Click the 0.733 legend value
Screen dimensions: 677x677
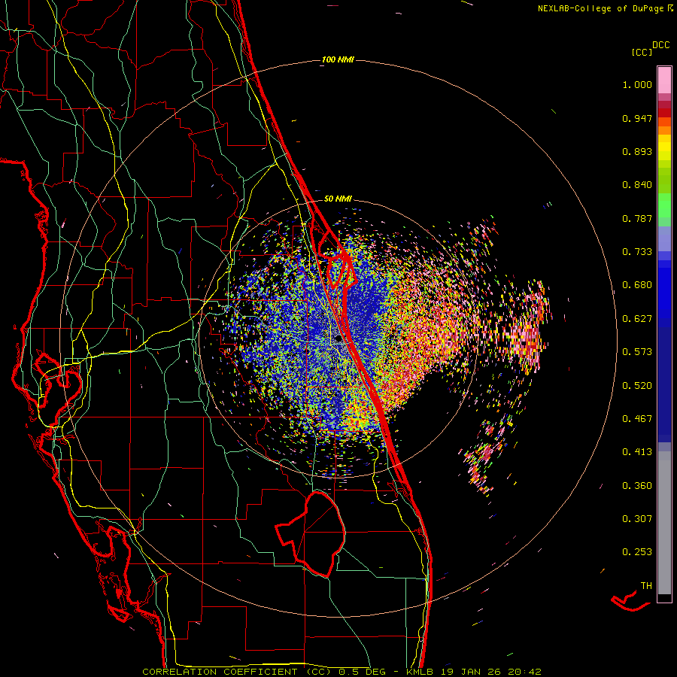637,252
